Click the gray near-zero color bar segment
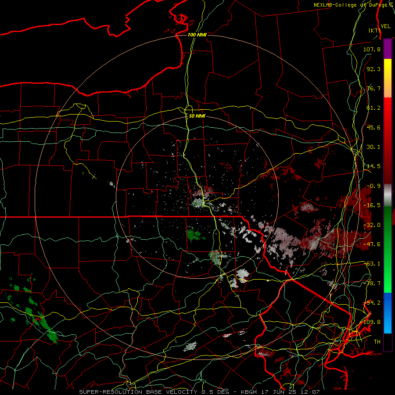Image resolution: width=395 pixels, height=395 pixels. [388, 195]
